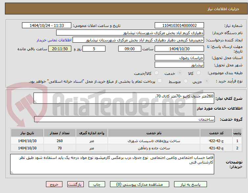Click resize handle of توضیحات خریدار textarea
248x193 pixels.
(12, 173)
